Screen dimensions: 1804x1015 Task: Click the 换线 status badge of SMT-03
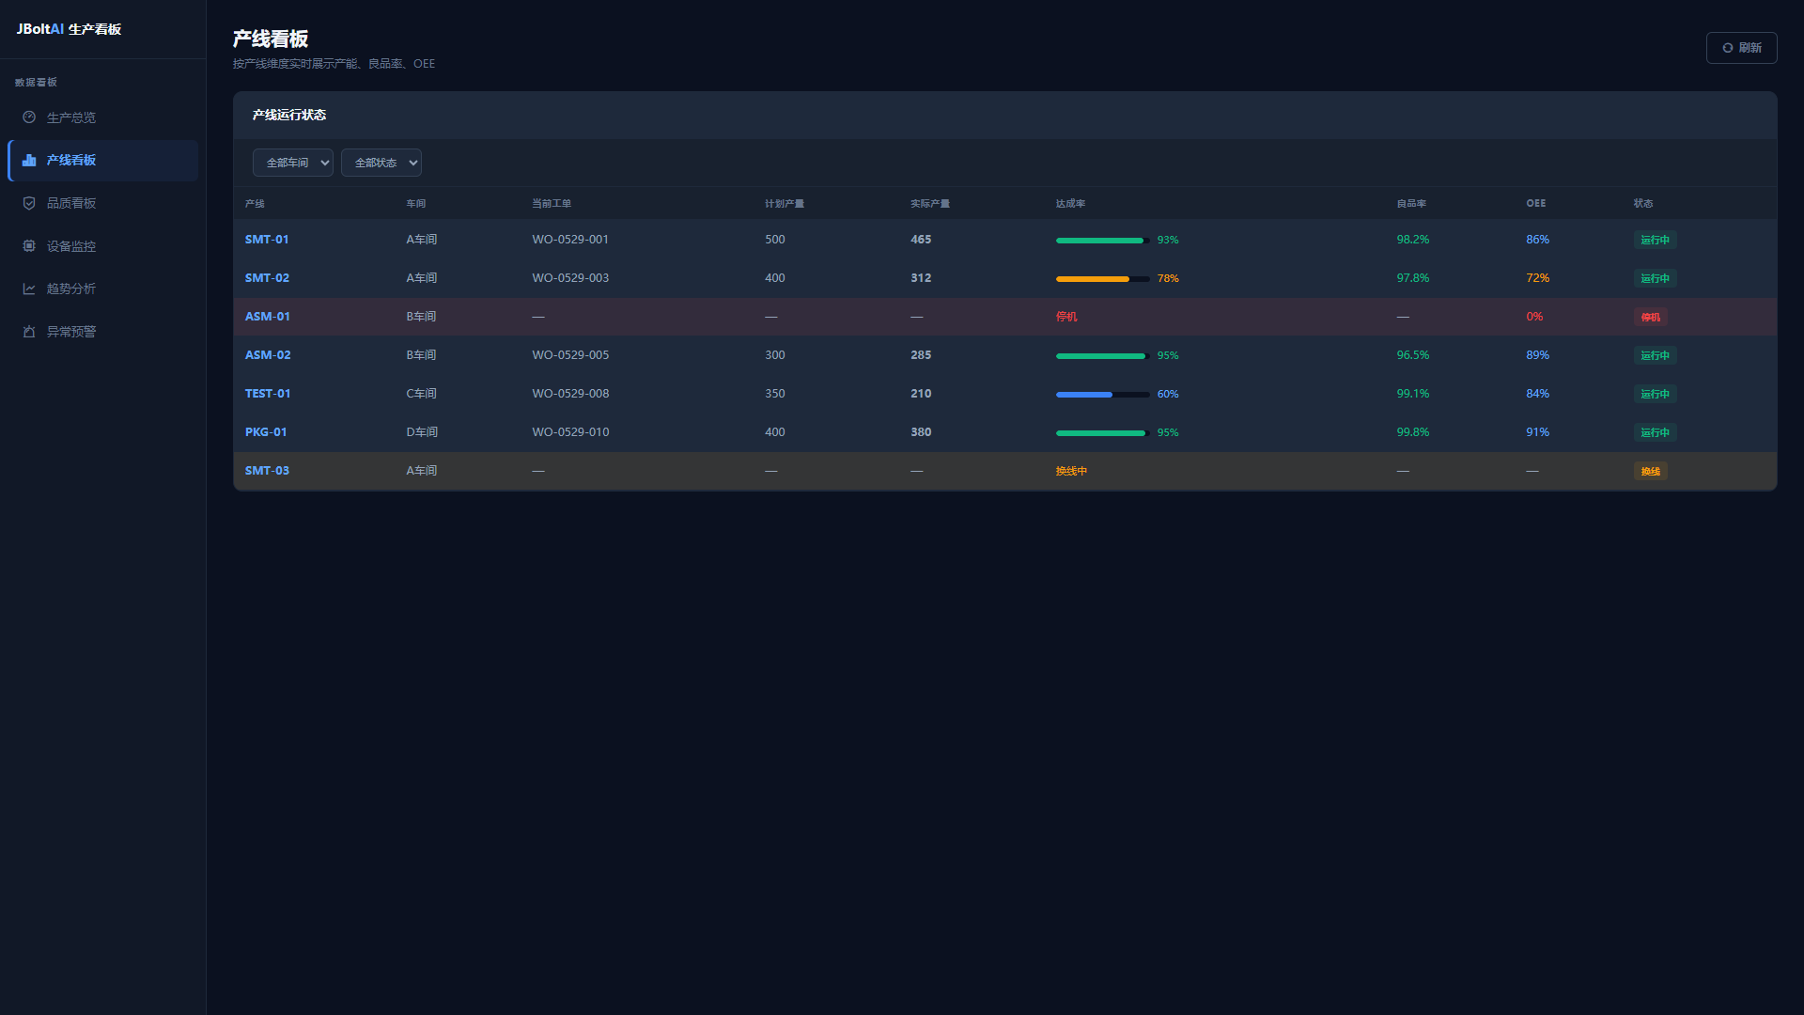click(x=1651, y=472)
